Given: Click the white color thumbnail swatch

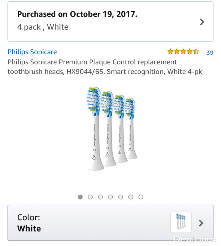Looking at the screenshot, I should pyautogui.click(x=181, y=222).
